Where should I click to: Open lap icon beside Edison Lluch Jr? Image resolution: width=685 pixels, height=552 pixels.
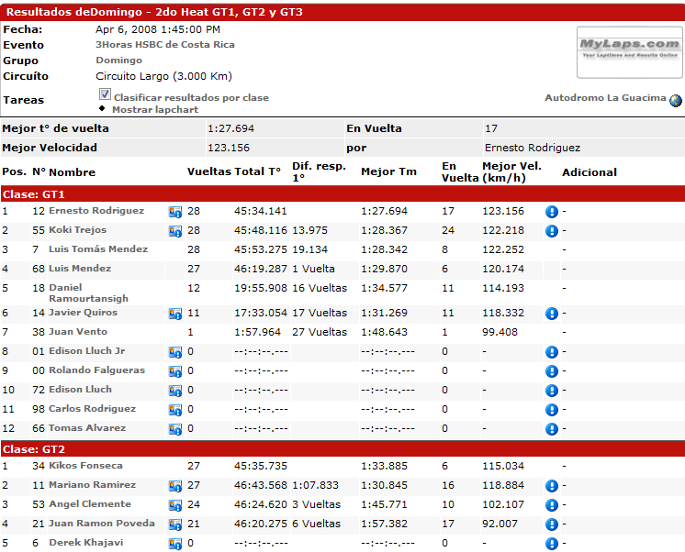point(175,352)
